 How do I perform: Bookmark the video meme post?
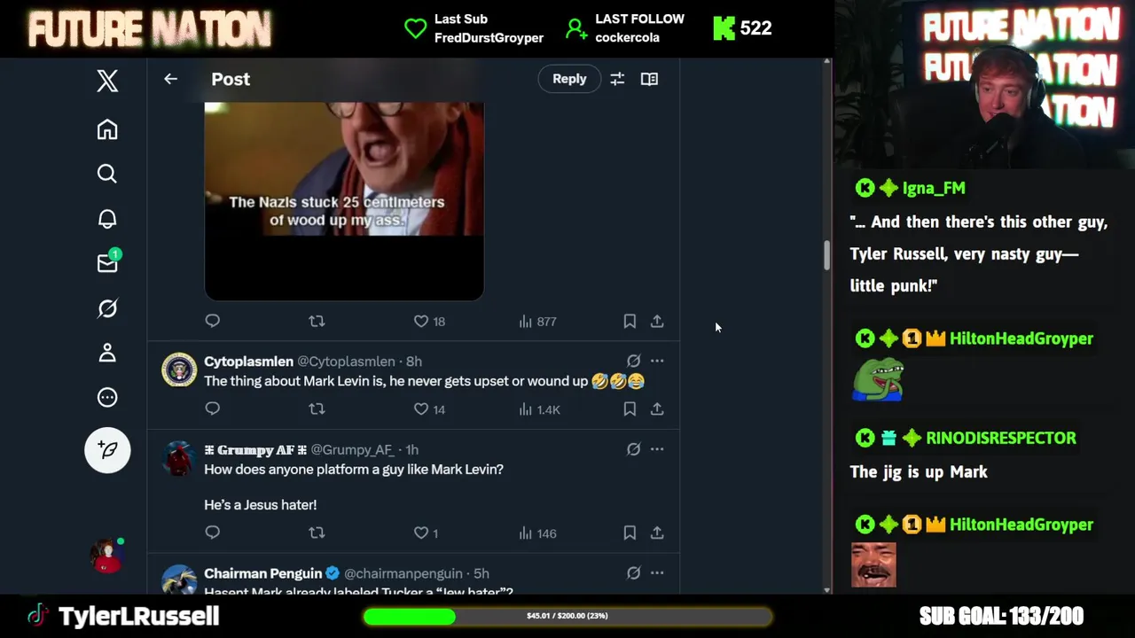(x=630, y=321)
